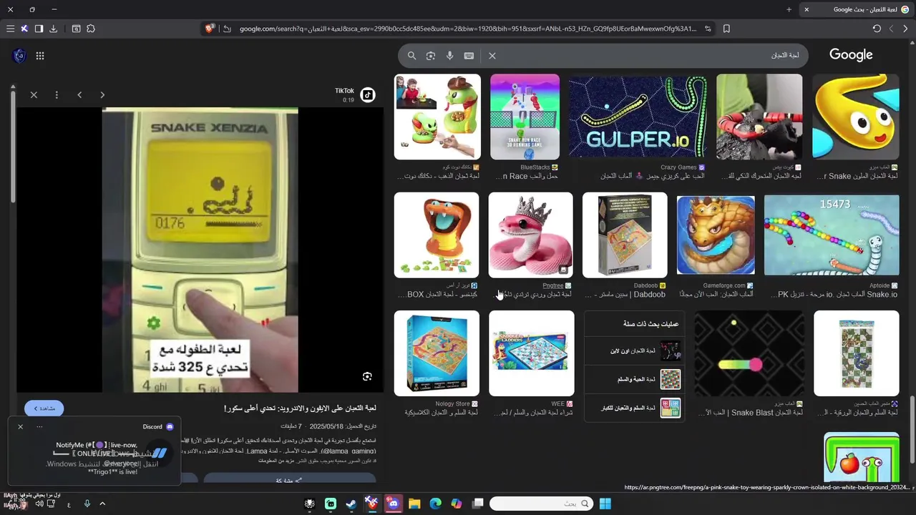Show hidden system tray icons chevron

click(x=102, y=504)
